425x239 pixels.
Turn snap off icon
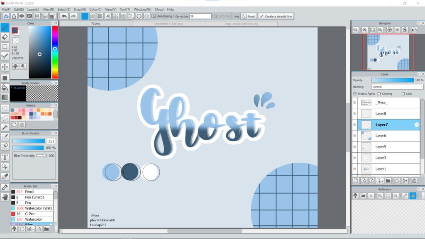(x=85, y=16)
